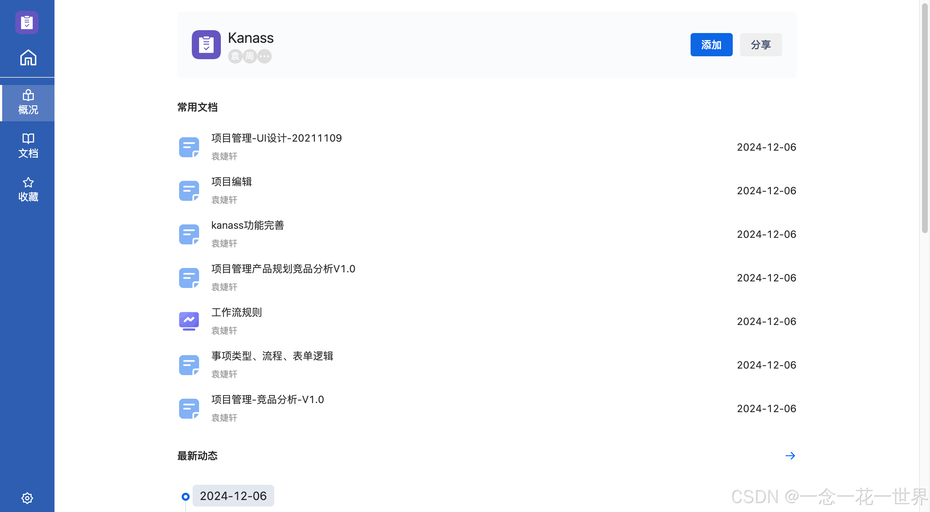930x512 pixels.
Task: Click the 添加 button
Action: point(711,45)
